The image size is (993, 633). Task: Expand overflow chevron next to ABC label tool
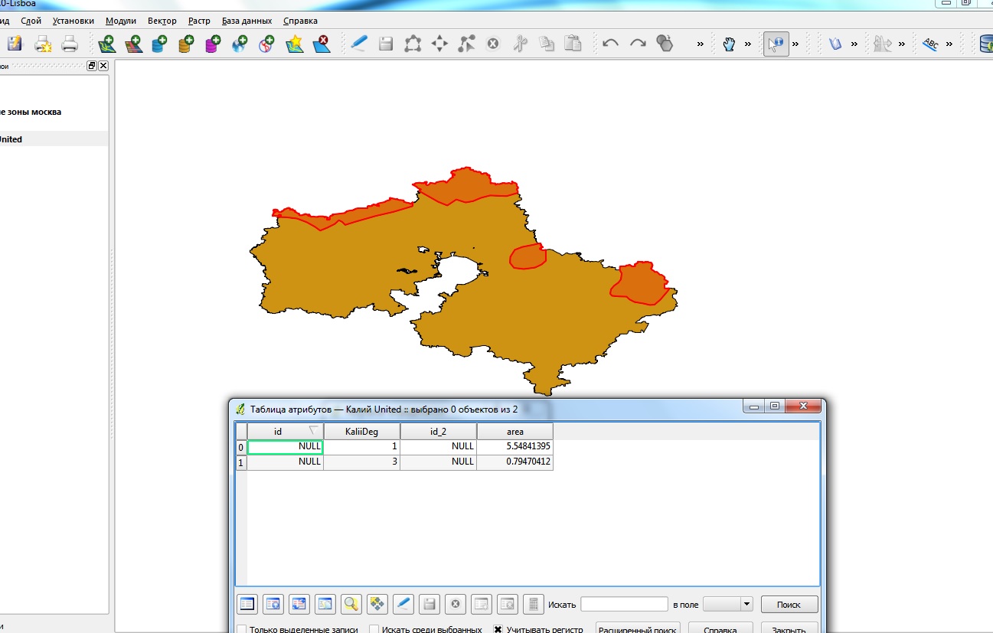(949, 44)
